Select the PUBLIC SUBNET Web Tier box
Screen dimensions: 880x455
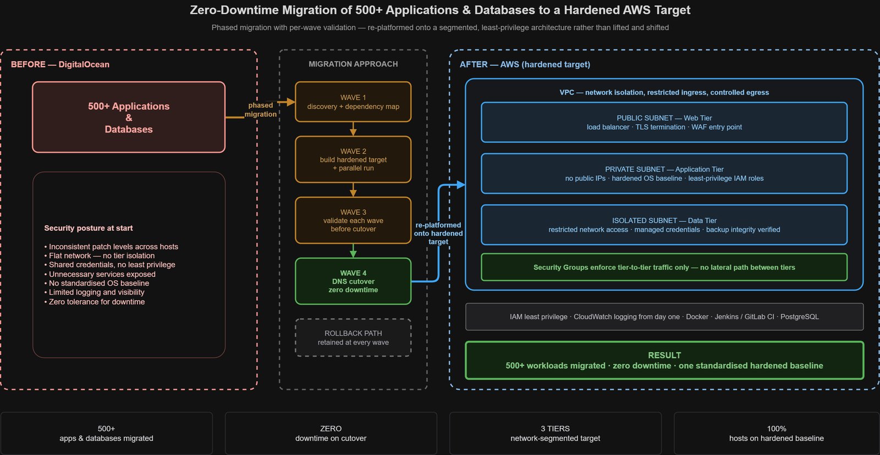[664, 122]
